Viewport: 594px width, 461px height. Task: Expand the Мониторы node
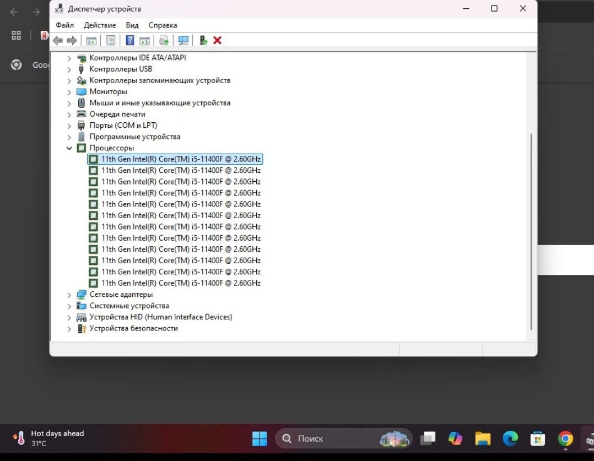[69, 92]
